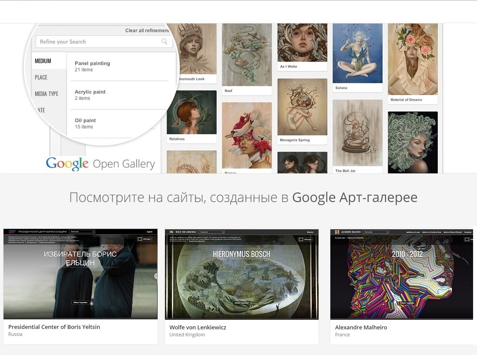Open the swan-headdress woman painting
The height and width of the screenshot is (355, 477).
click(x=247, y=135)
